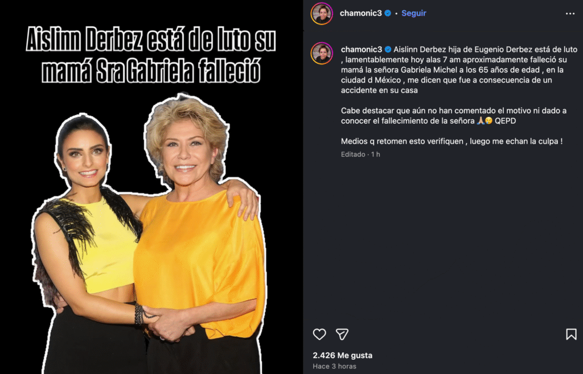Image resolution: width=583 pixels, height=374 pixels.
Task: Click the Editado · 1 h label
Action: (x=360, y=155)
